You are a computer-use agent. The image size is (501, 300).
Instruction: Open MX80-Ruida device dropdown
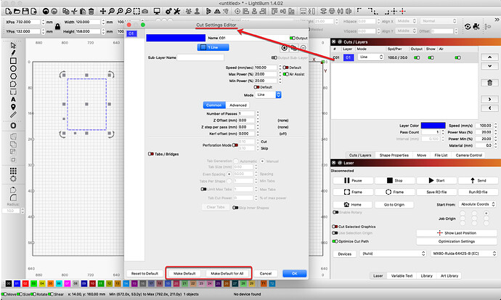(464, 254)
